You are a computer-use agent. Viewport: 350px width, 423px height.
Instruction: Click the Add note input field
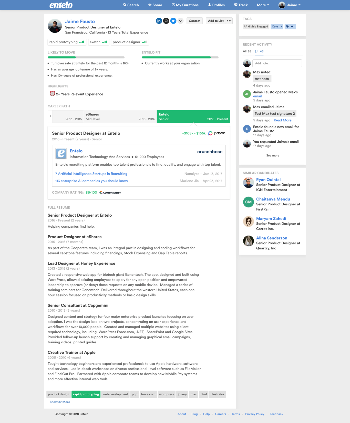click(x=277, y=63)
